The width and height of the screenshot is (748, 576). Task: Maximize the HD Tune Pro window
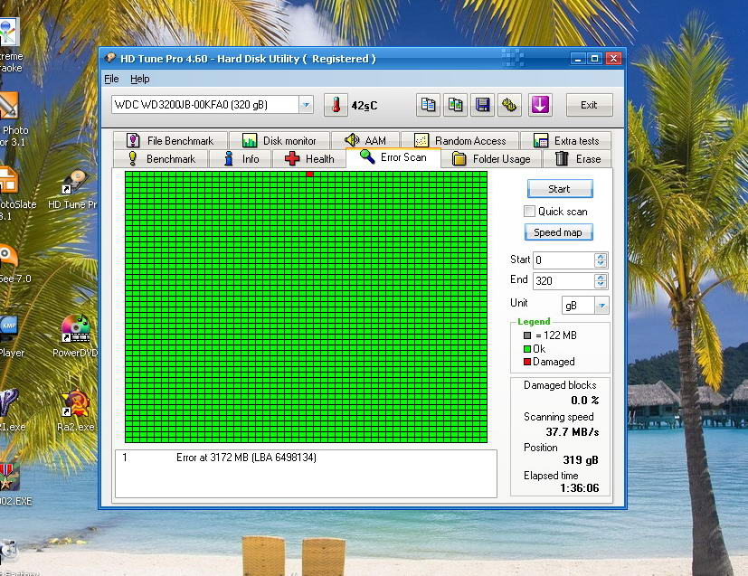tap(594, 59)
